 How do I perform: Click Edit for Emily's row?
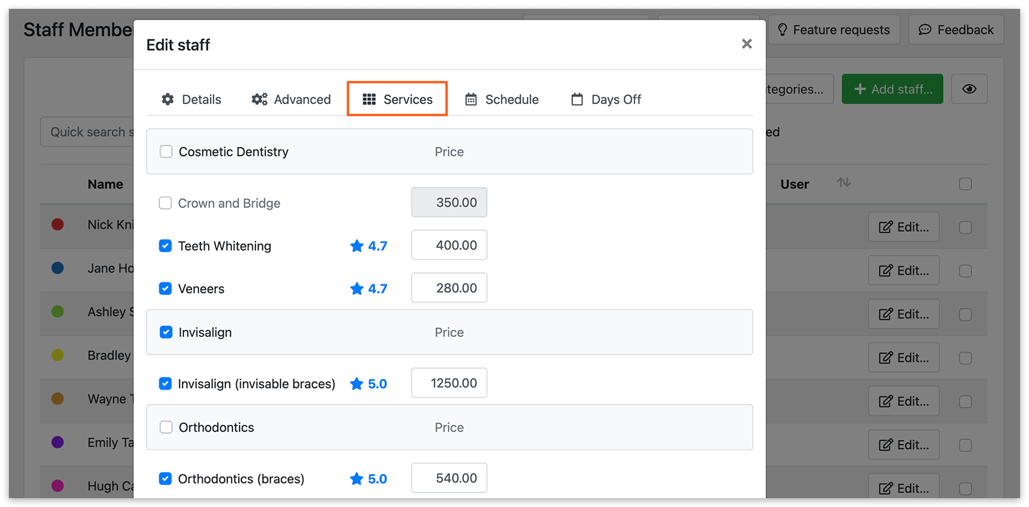click(x=904, y=445)
